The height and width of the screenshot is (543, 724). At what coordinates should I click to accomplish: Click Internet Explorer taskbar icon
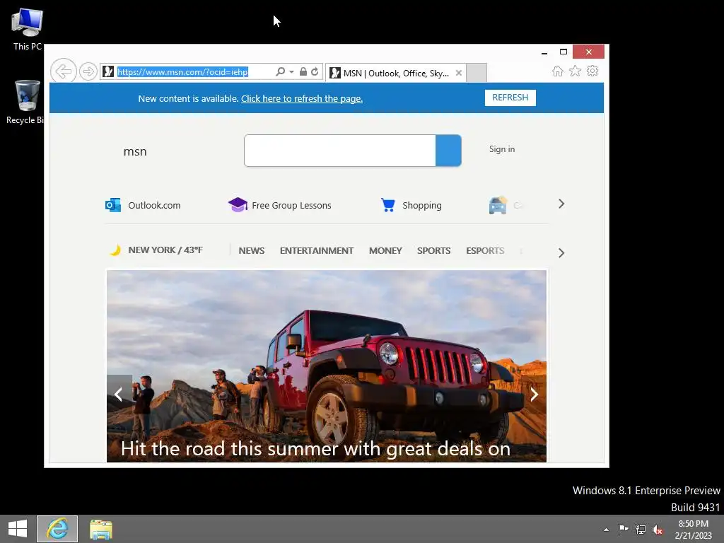[x=57, y=529]
